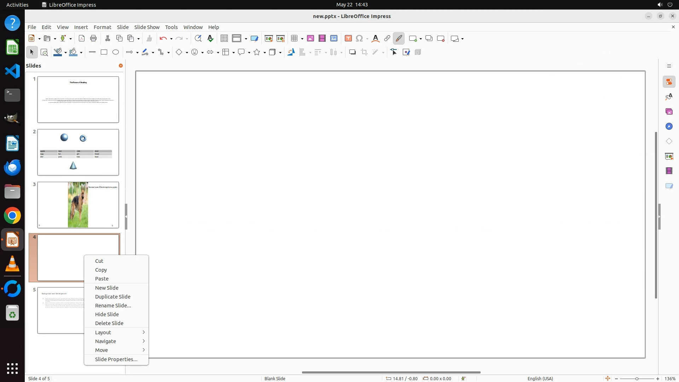This screenshot has width=679, height=382.
Task: Select the Ellipse drawing tool
Action: tap(116, 52)
